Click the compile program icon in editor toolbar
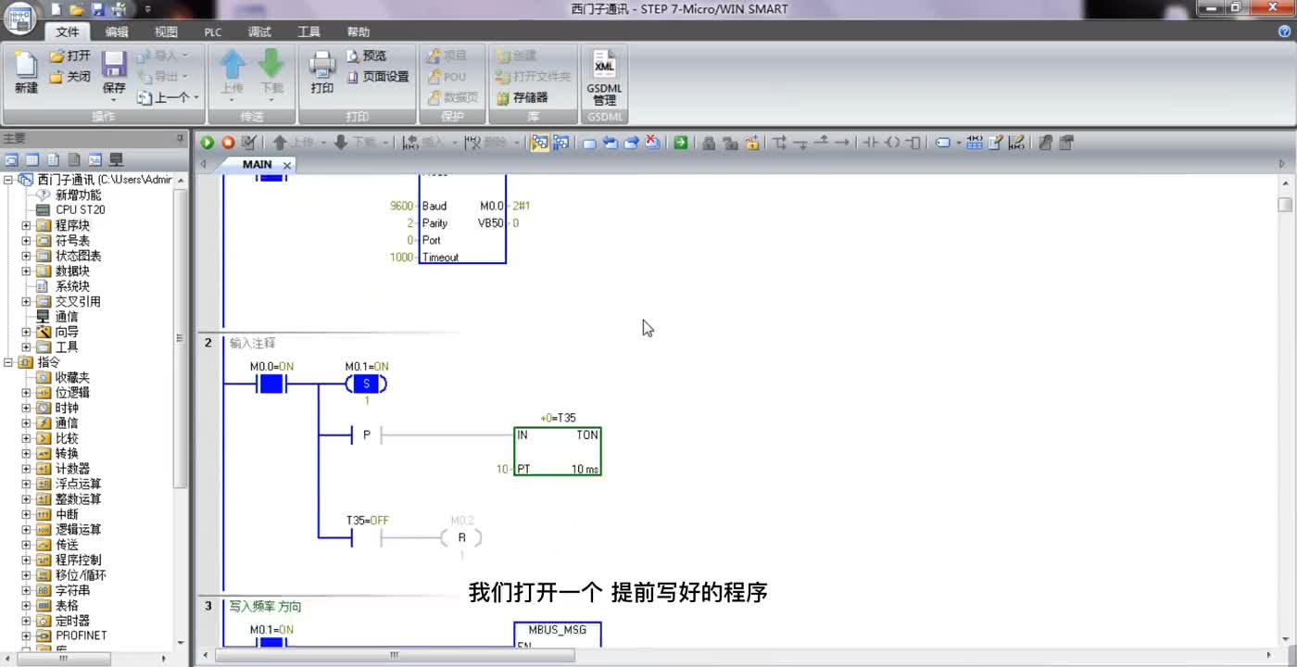 [248, 143]
